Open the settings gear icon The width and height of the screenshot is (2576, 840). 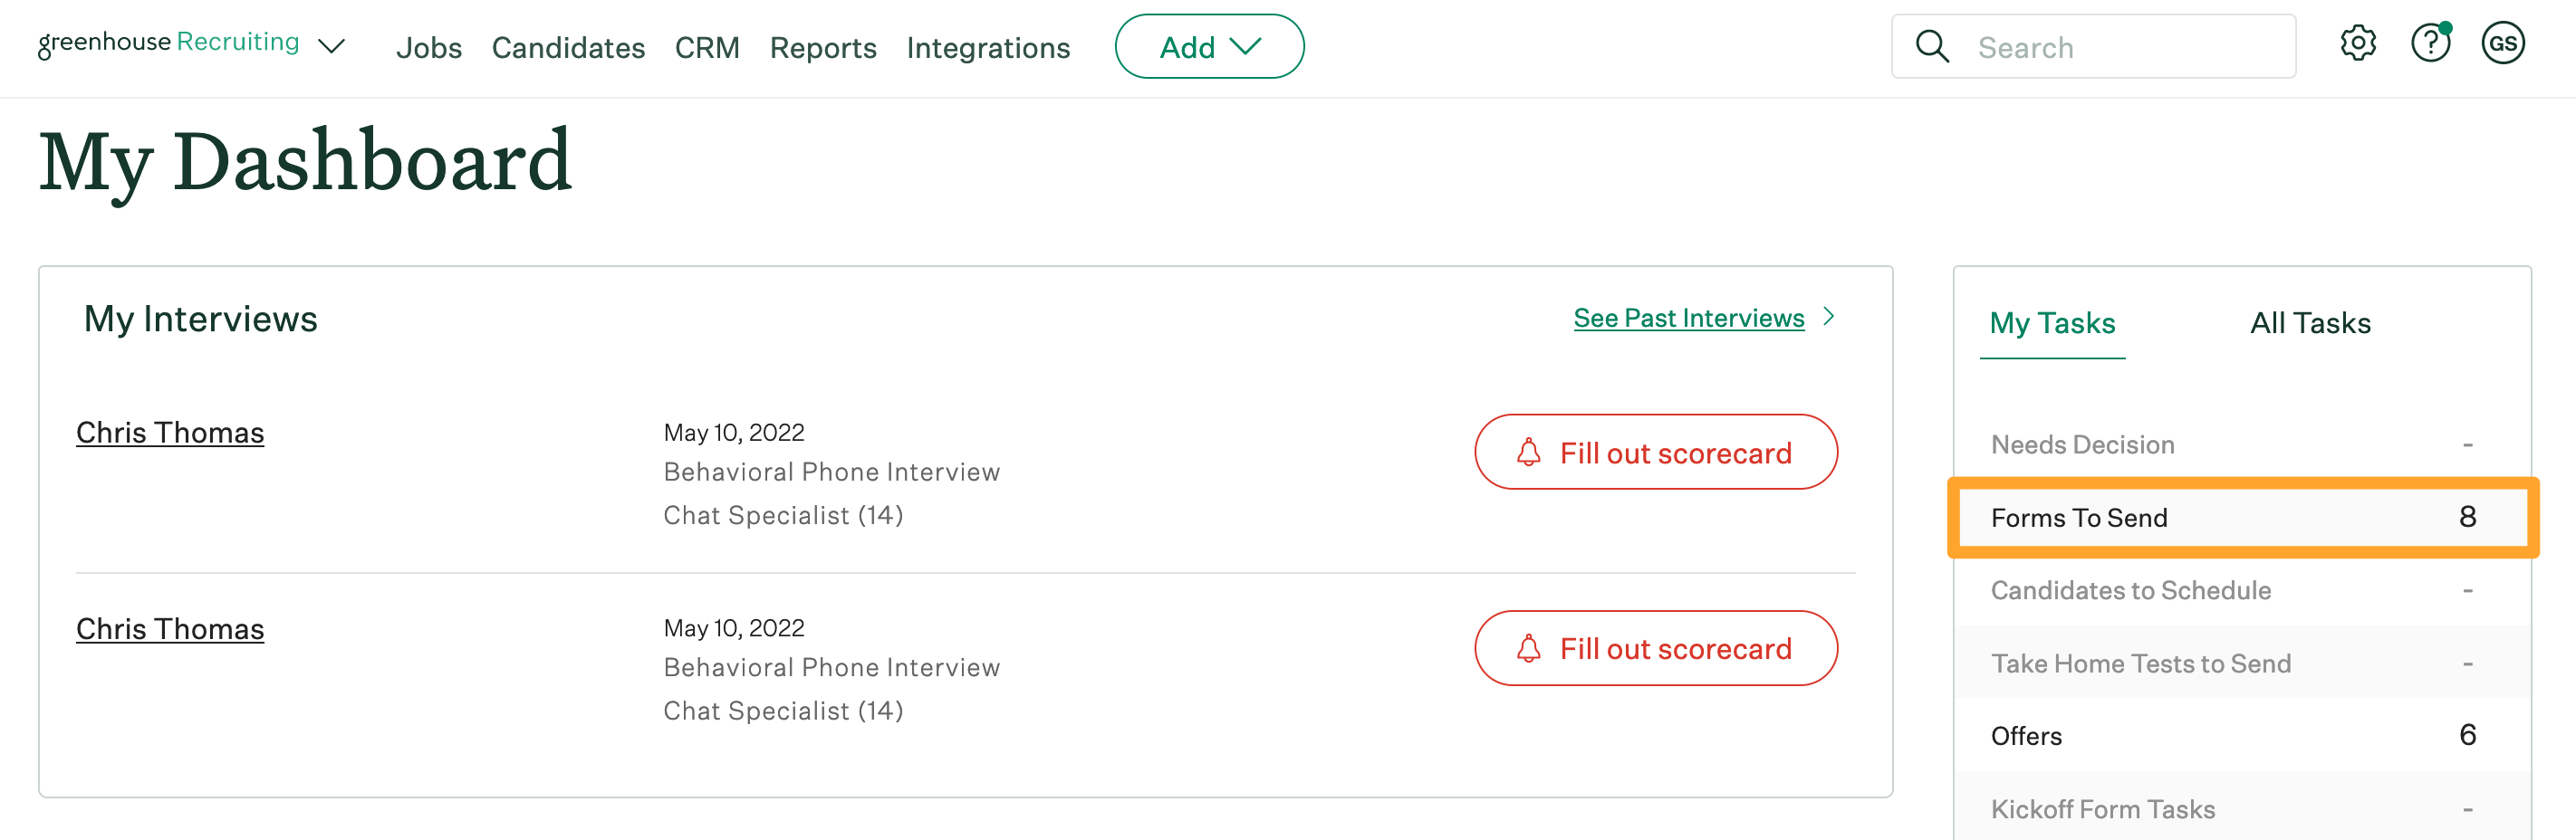tap(2357, 44)
